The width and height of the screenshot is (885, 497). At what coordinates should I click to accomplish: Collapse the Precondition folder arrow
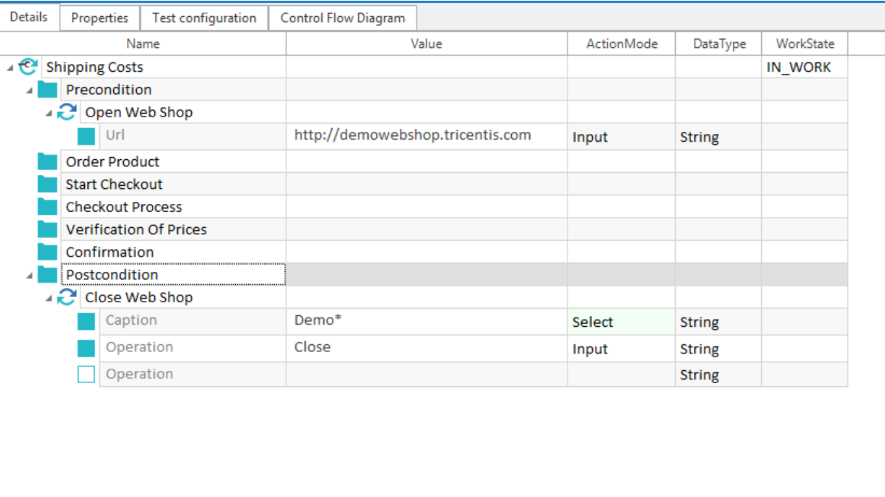coord(30,91)
